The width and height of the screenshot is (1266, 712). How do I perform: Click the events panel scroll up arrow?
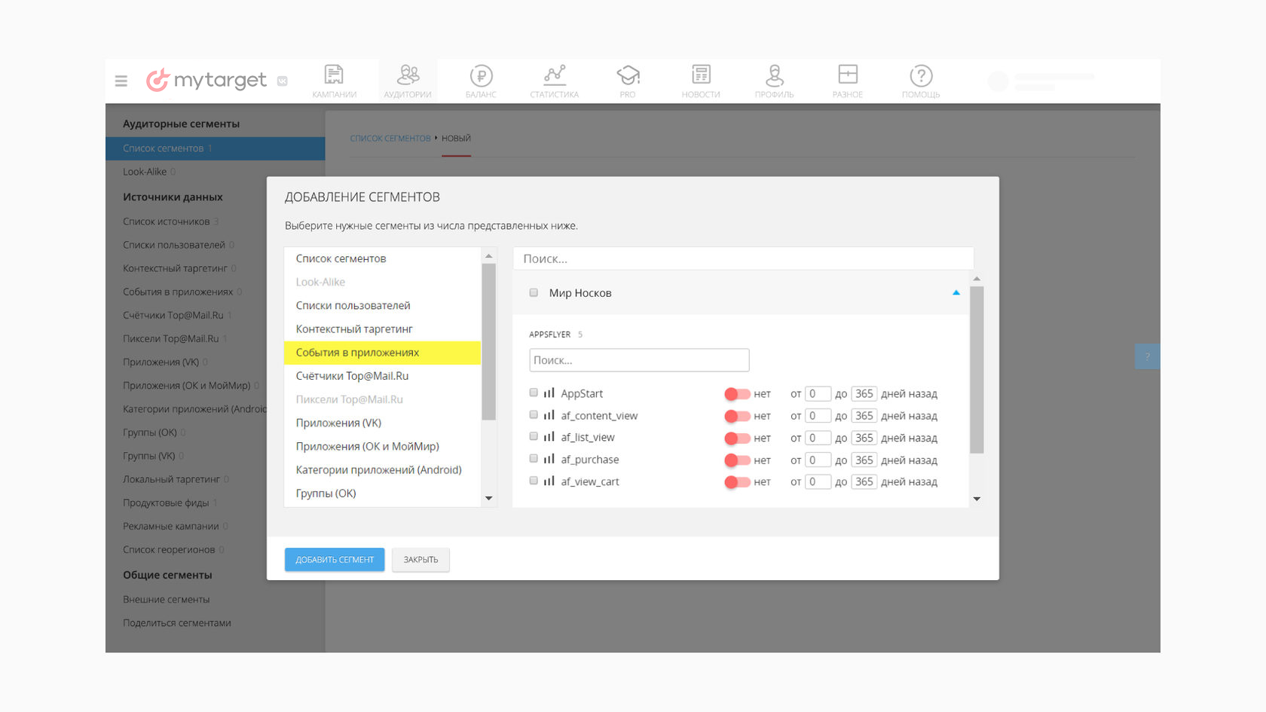point(977,279)
